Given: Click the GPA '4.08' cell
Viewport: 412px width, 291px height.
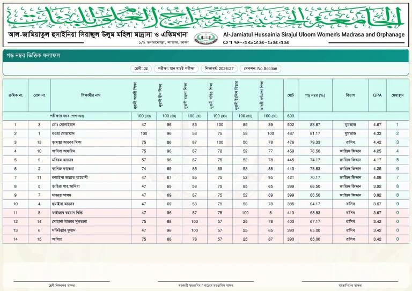Looking at the screenshot, I should click(x=377, y=177).
